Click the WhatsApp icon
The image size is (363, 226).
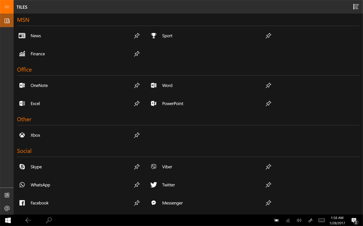(x=22, y=185)
